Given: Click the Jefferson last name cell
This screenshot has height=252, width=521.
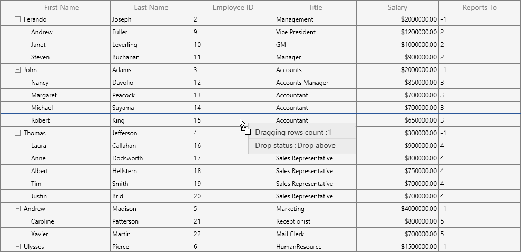Looking at the screenshot, I should coord(151,133).
